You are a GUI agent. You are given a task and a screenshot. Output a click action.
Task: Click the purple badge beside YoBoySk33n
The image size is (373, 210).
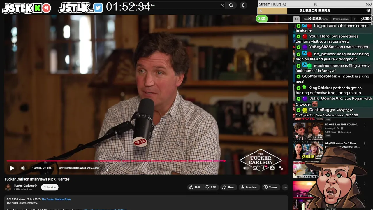[x=305, y=47]
